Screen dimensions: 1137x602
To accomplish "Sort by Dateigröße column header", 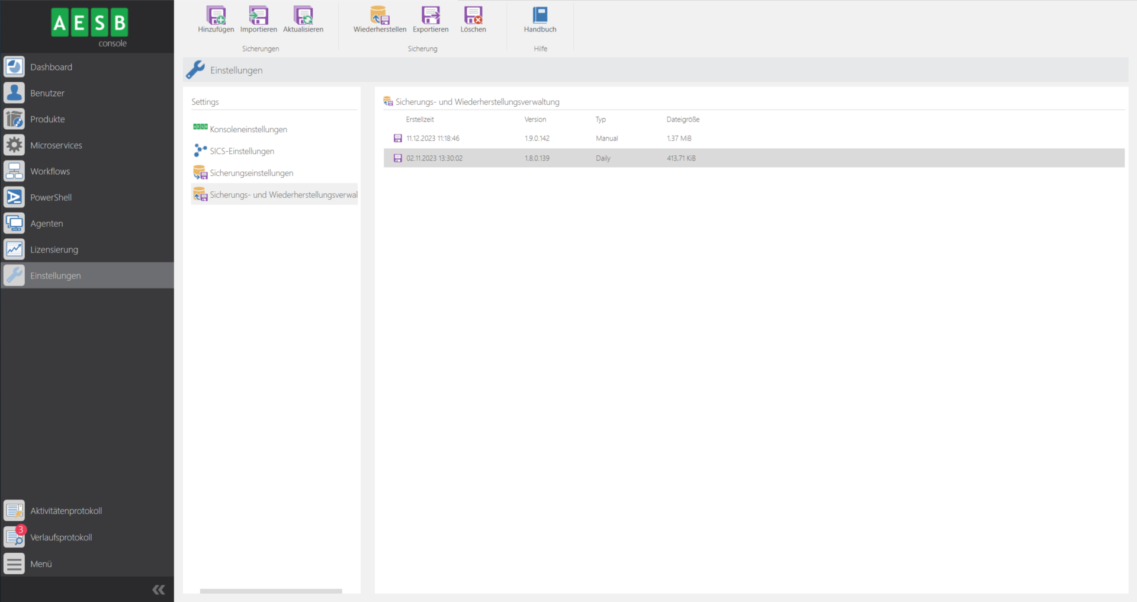I will point(683,120).
